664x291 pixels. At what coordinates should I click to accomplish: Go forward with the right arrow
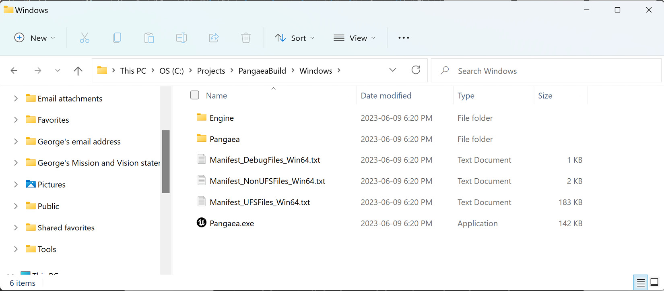[x=38, y=71]
